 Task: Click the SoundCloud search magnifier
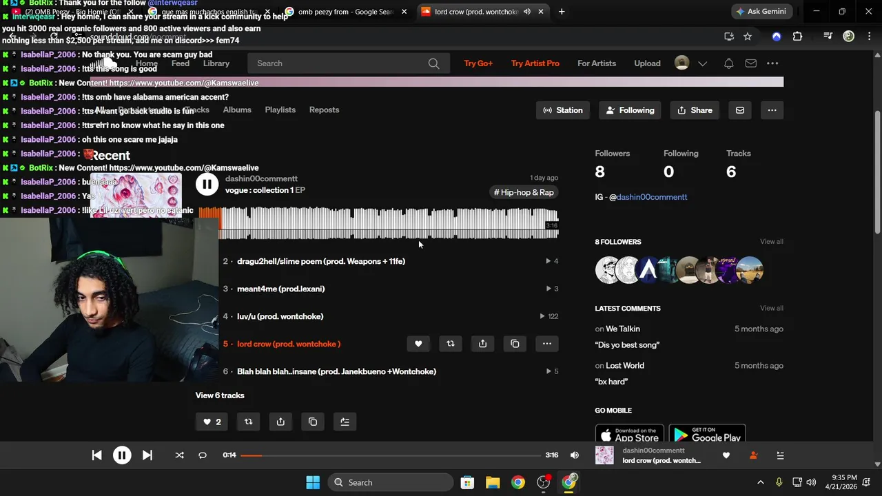point(433,63)
